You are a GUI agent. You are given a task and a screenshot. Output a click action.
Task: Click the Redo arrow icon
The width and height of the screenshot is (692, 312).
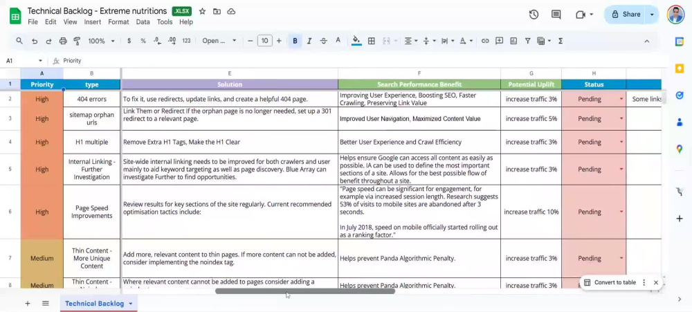[48, 41]
